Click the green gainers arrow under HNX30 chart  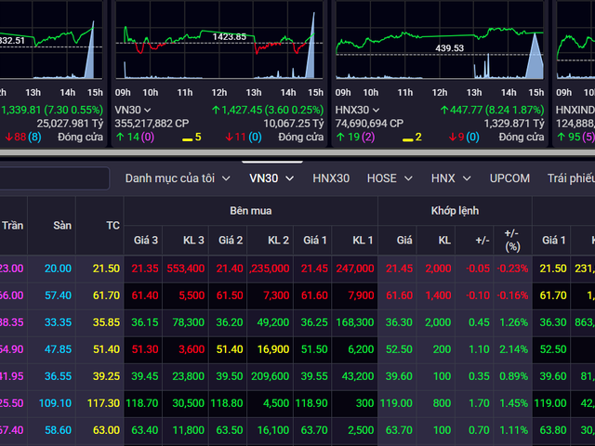339,137
